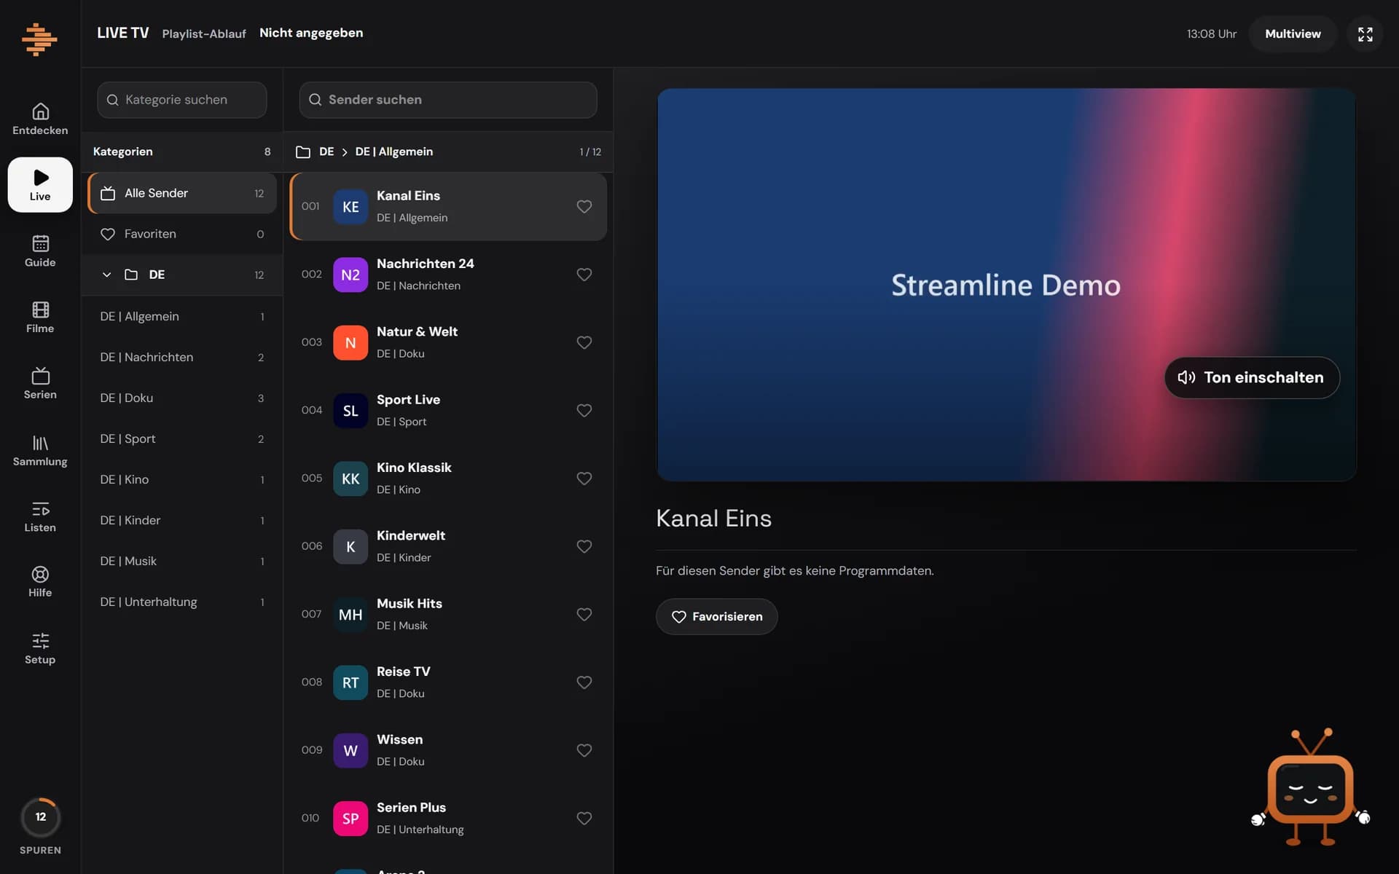Click the Playlist-Ablauf label

point(204,34)
